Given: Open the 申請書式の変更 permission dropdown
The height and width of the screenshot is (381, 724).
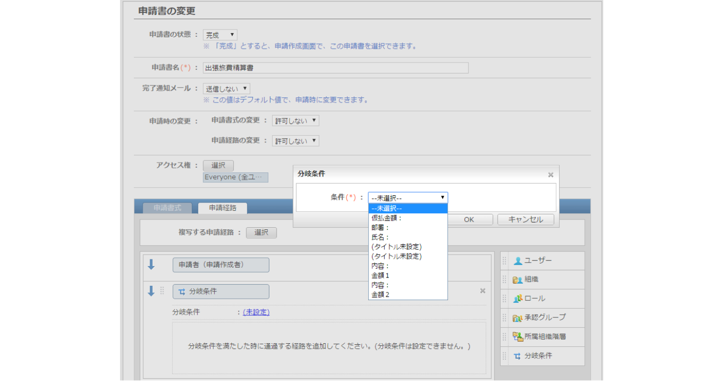Looking at the screenshot, I should (296, 121).
